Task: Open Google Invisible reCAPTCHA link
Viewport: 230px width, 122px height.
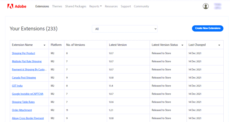Action: tap(28, 94)
